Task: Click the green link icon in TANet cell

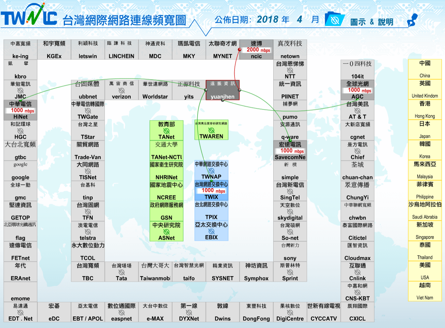Action: click(x=166, y=131)
